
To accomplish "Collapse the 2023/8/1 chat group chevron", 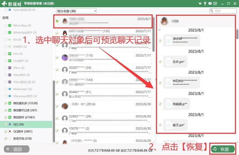I will (x=159, y=30).
